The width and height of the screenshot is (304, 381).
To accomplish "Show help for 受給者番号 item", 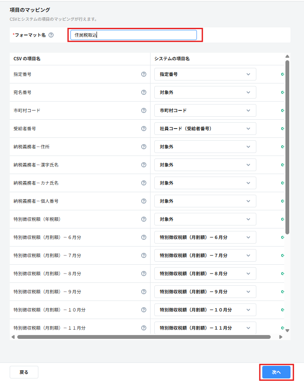I will point(144,129).
